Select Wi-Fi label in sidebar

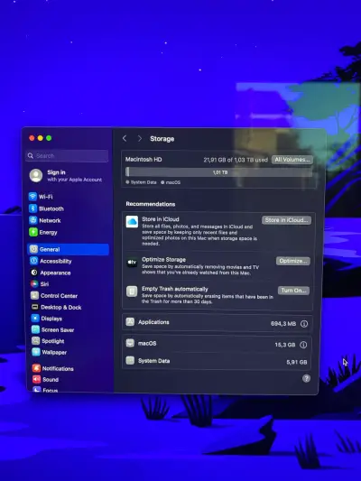pos(46,197)
